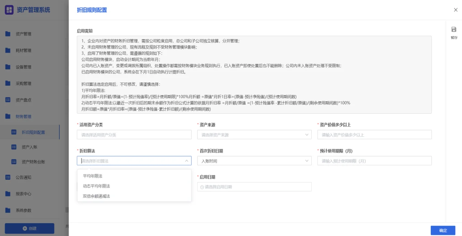Click the list icon beside 折旧规则配置
Image resolution: width=462 pixels, height=236 pixels.
pyautogui.click(x=14, y=132)
